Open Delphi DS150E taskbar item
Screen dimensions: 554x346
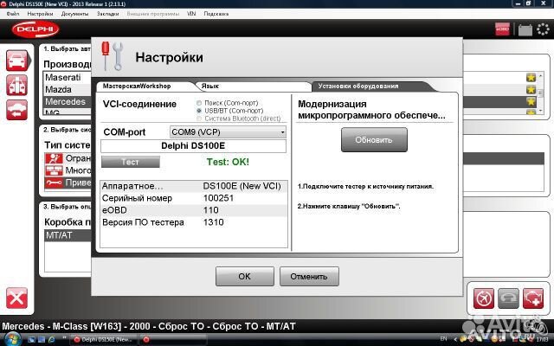tap(103, 340)
